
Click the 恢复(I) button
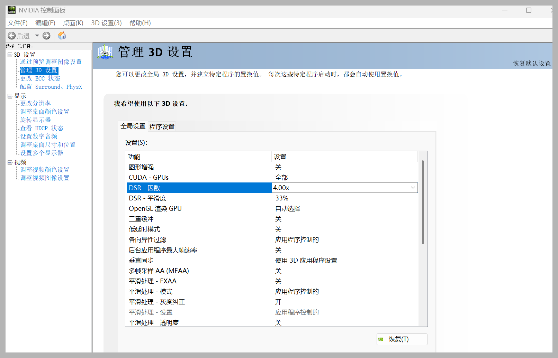click(x=402, y=339)
